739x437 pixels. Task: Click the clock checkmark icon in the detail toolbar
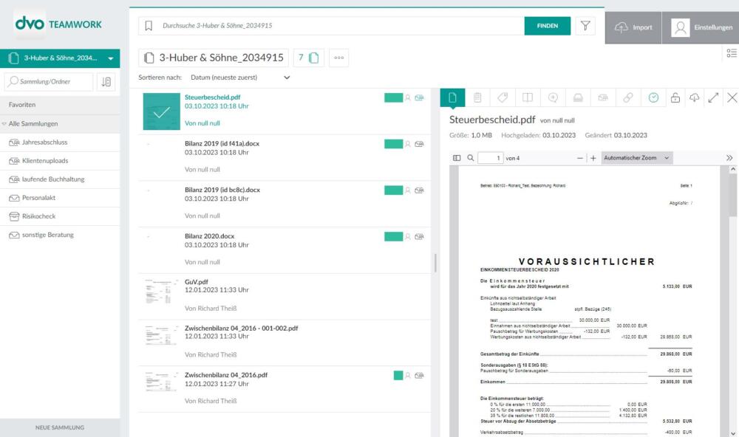[x=653, y=97]
